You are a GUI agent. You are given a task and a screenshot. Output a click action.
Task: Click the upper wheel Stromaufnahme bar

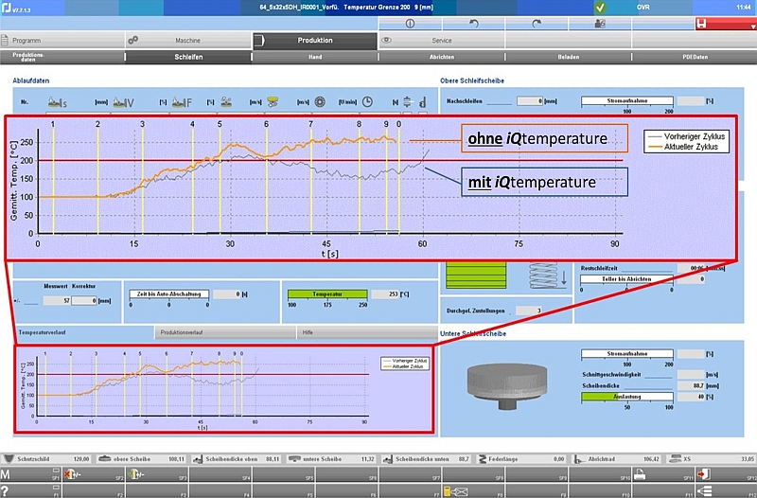click(x=627, y=101)
